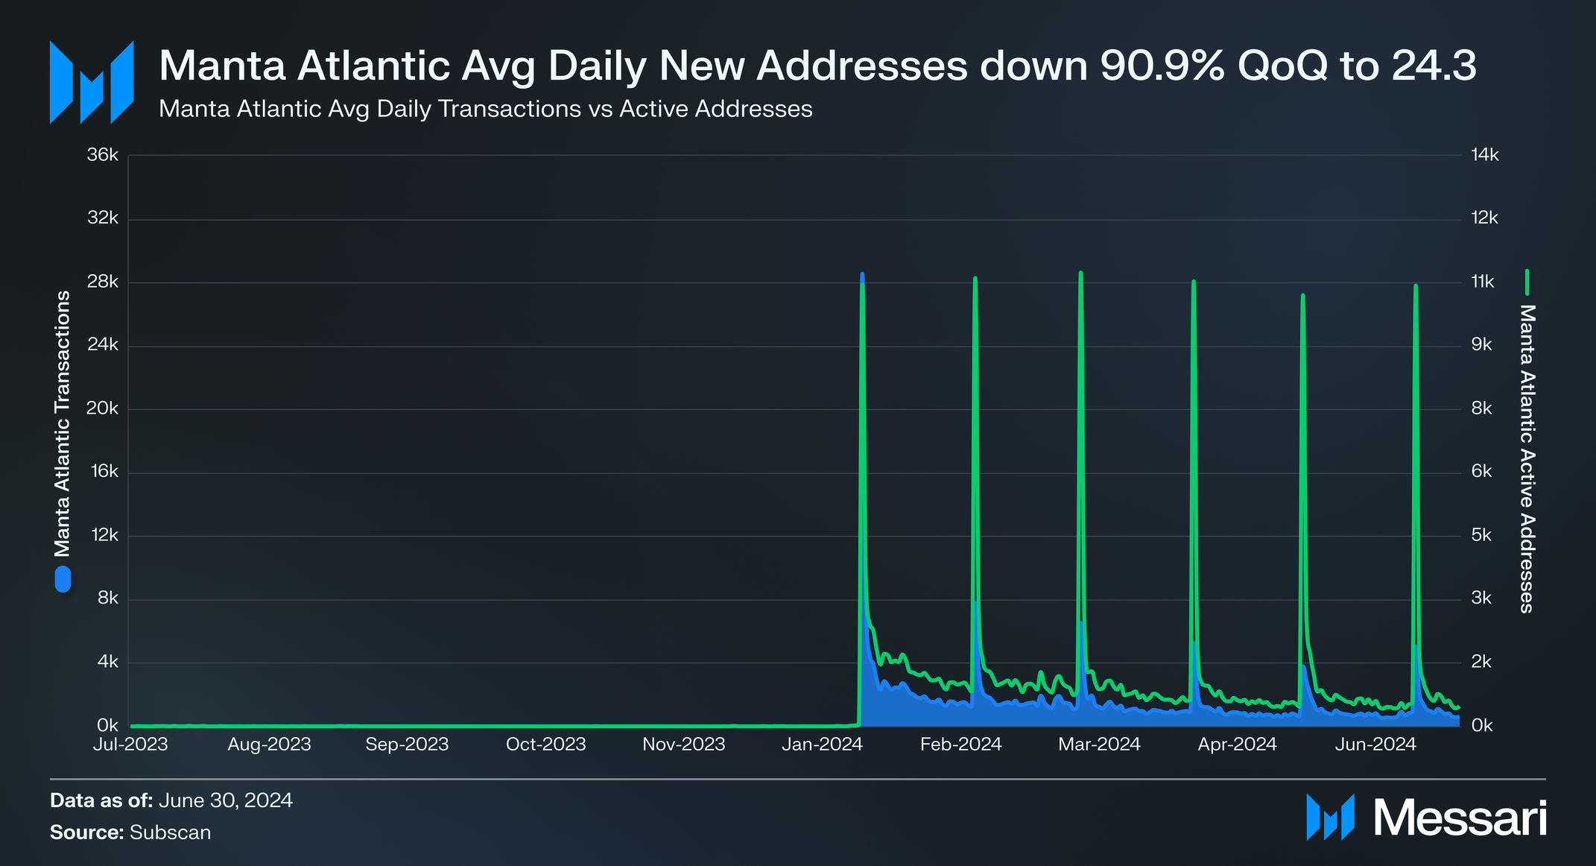Click the blue Transactions legend marker
The image size is (1596, 866).
click(x=63, y=579)
